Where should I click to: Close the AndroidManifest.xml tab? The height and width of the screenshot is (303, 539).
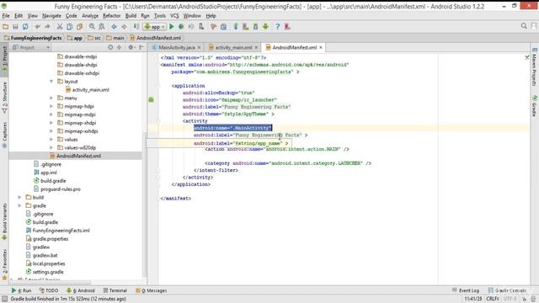pyautogui.click(x=321, y=47)
